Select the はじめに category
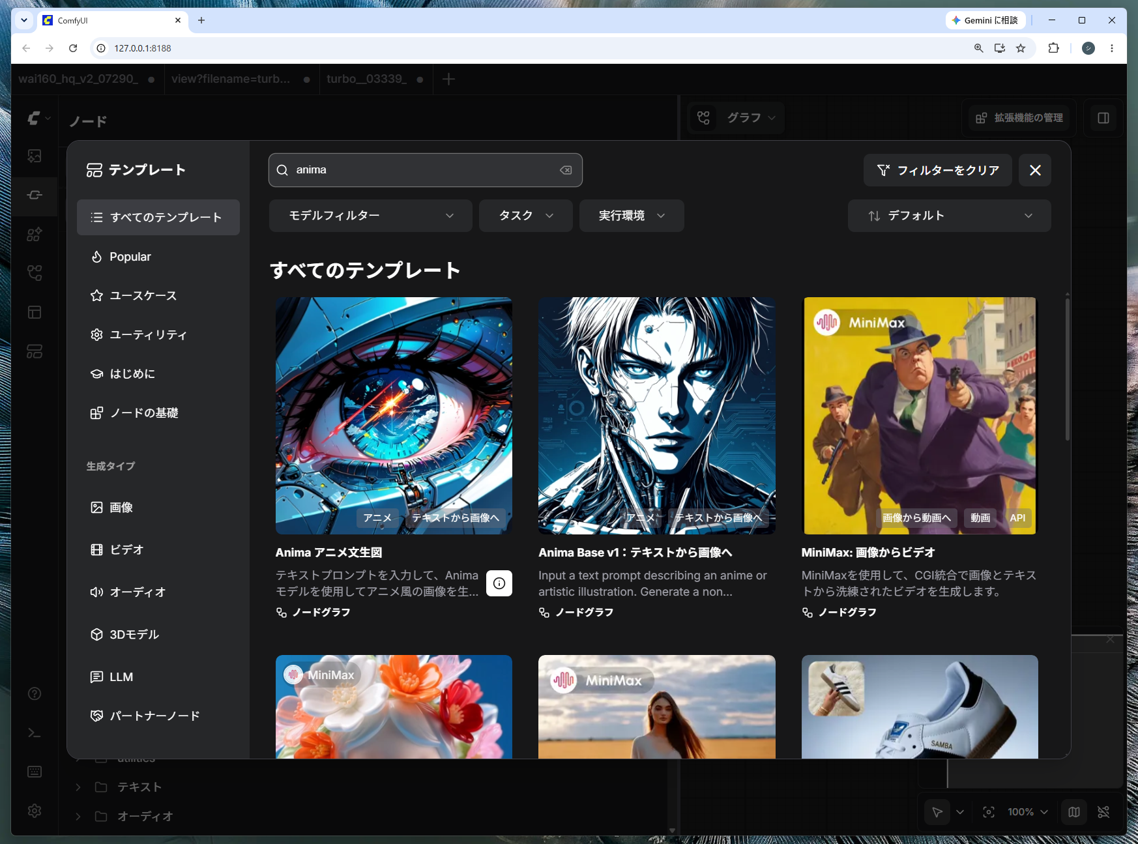 [158, 374]
